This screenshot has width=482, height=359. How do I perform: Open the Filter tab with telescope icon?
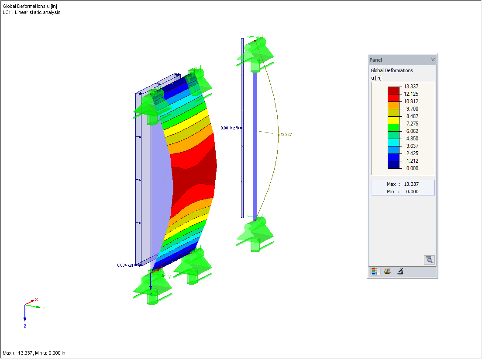tap(399, 271)
